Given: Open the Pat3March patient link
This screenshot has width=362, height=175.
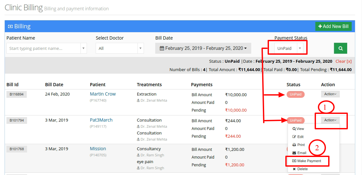Looking at the screenshot, I should (x=101, y=120).
